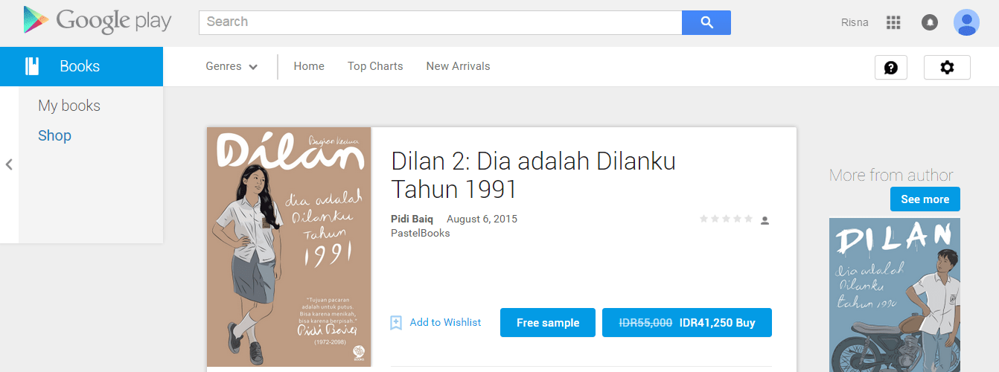Open PastelBooks publisher link
999x372 pixels.
click(421, 233)
